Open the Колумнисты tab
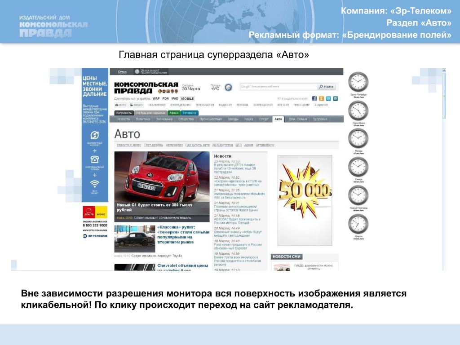The image size is (460, 345). click(124, 113)
